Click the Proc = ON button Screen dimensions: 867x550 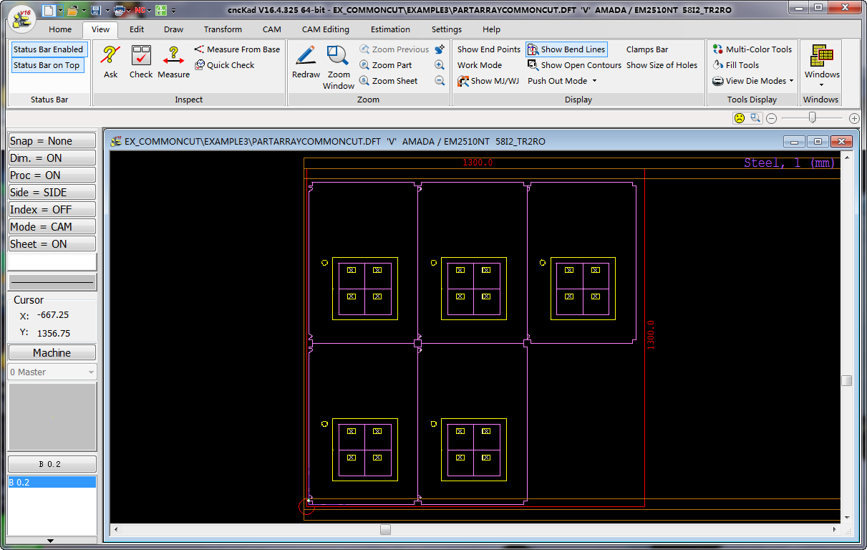pos(52,175)
